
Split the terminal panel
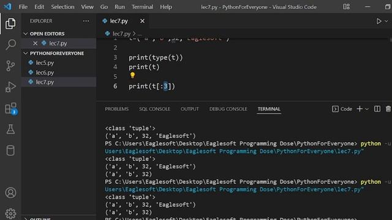(x=377, y=109)
